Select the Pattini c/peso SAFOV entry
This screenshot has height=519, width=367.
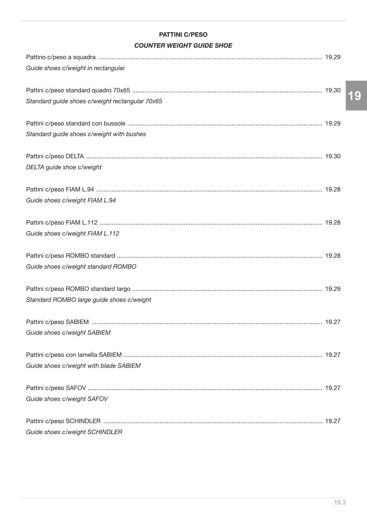pyautogui.click(x=183, y=388)
